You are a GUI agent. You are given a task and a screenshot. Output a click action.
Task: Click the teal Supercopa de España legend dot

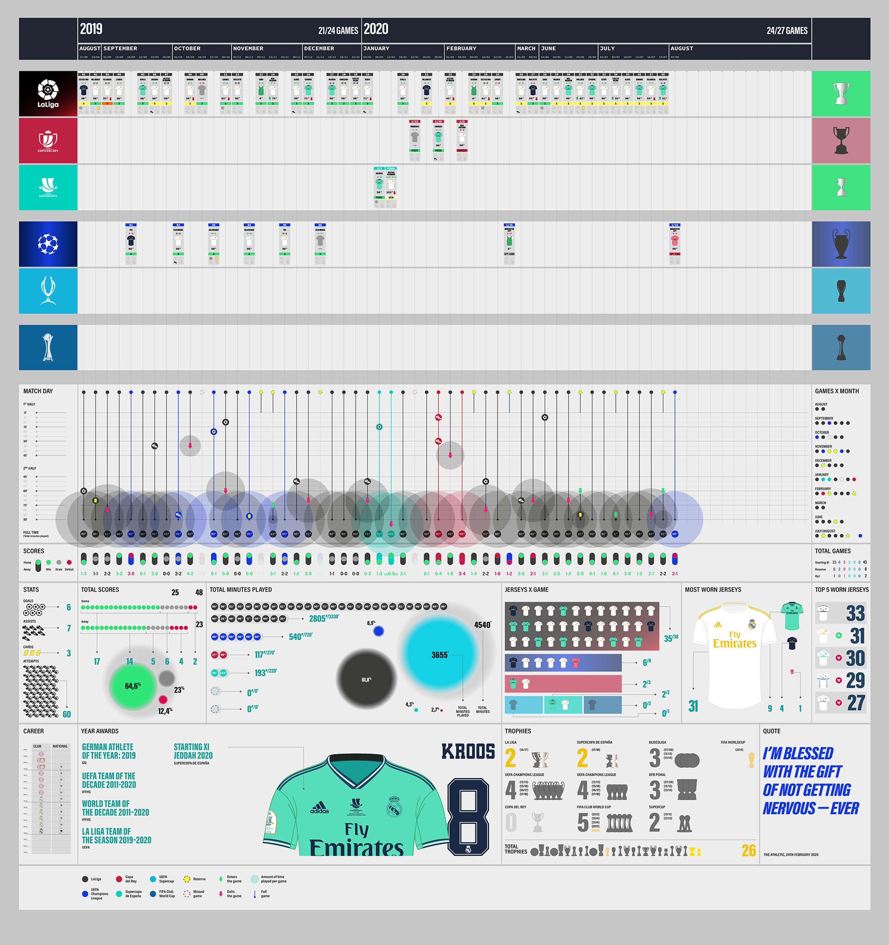click(119, 894)
